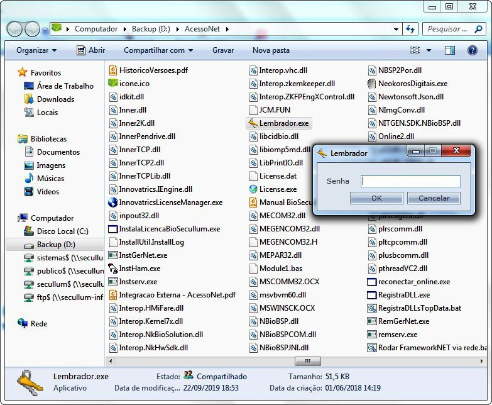The width and height of the screenshot is (492, 405).
Task: Click the refresh button beside address bar
Action: coord(410,29)
